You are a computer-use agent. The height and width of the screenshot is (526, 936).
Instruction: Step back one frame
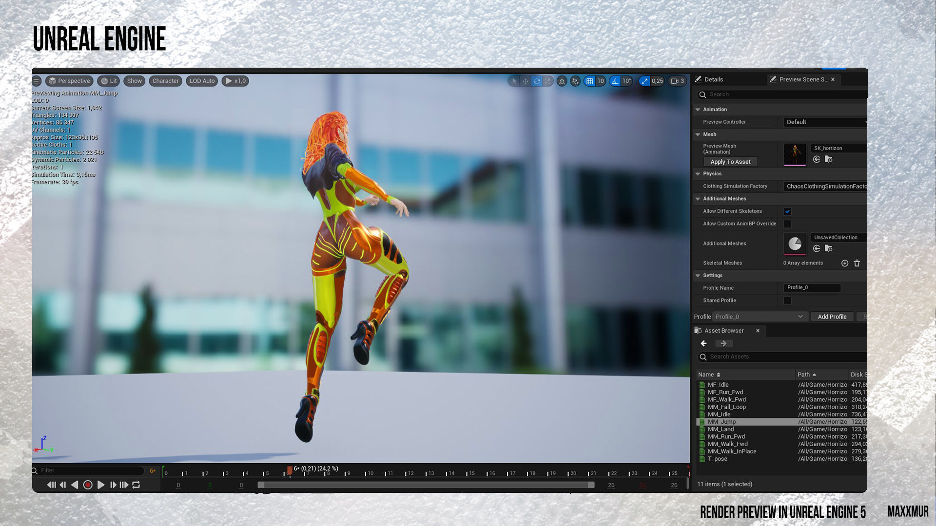pyautogui.click(x=63, y=485)
